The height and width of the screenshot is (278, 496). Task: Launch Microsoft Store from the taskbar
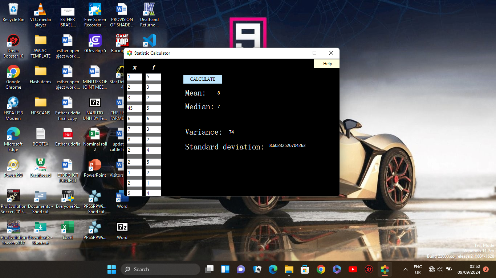[x=305, y=269]
